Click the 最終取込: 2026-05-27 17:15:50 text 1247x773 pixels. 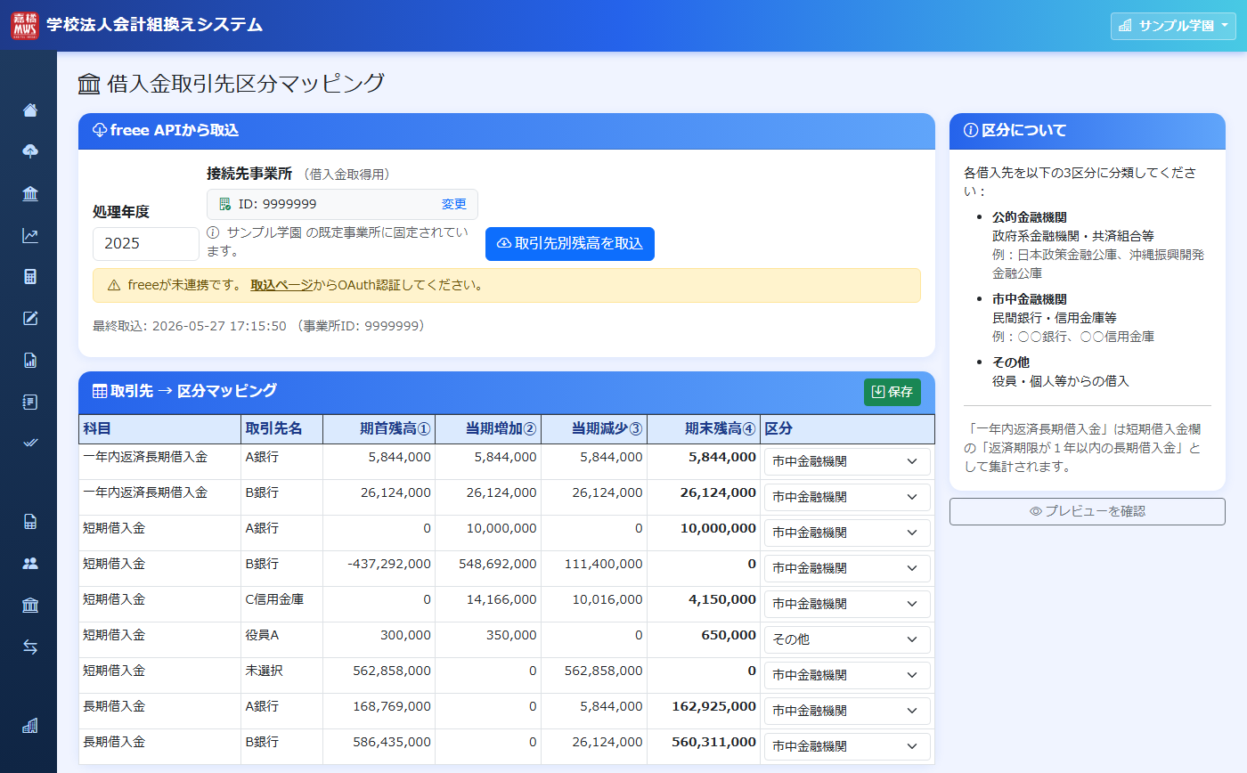[x=190, y=326]
